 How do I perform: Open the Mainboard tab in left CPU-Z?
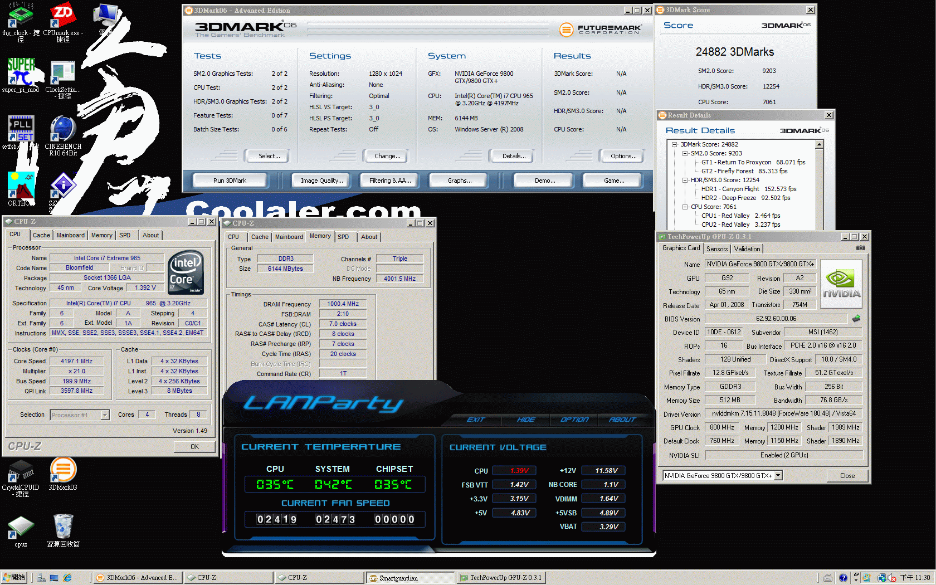click(71, 235)
